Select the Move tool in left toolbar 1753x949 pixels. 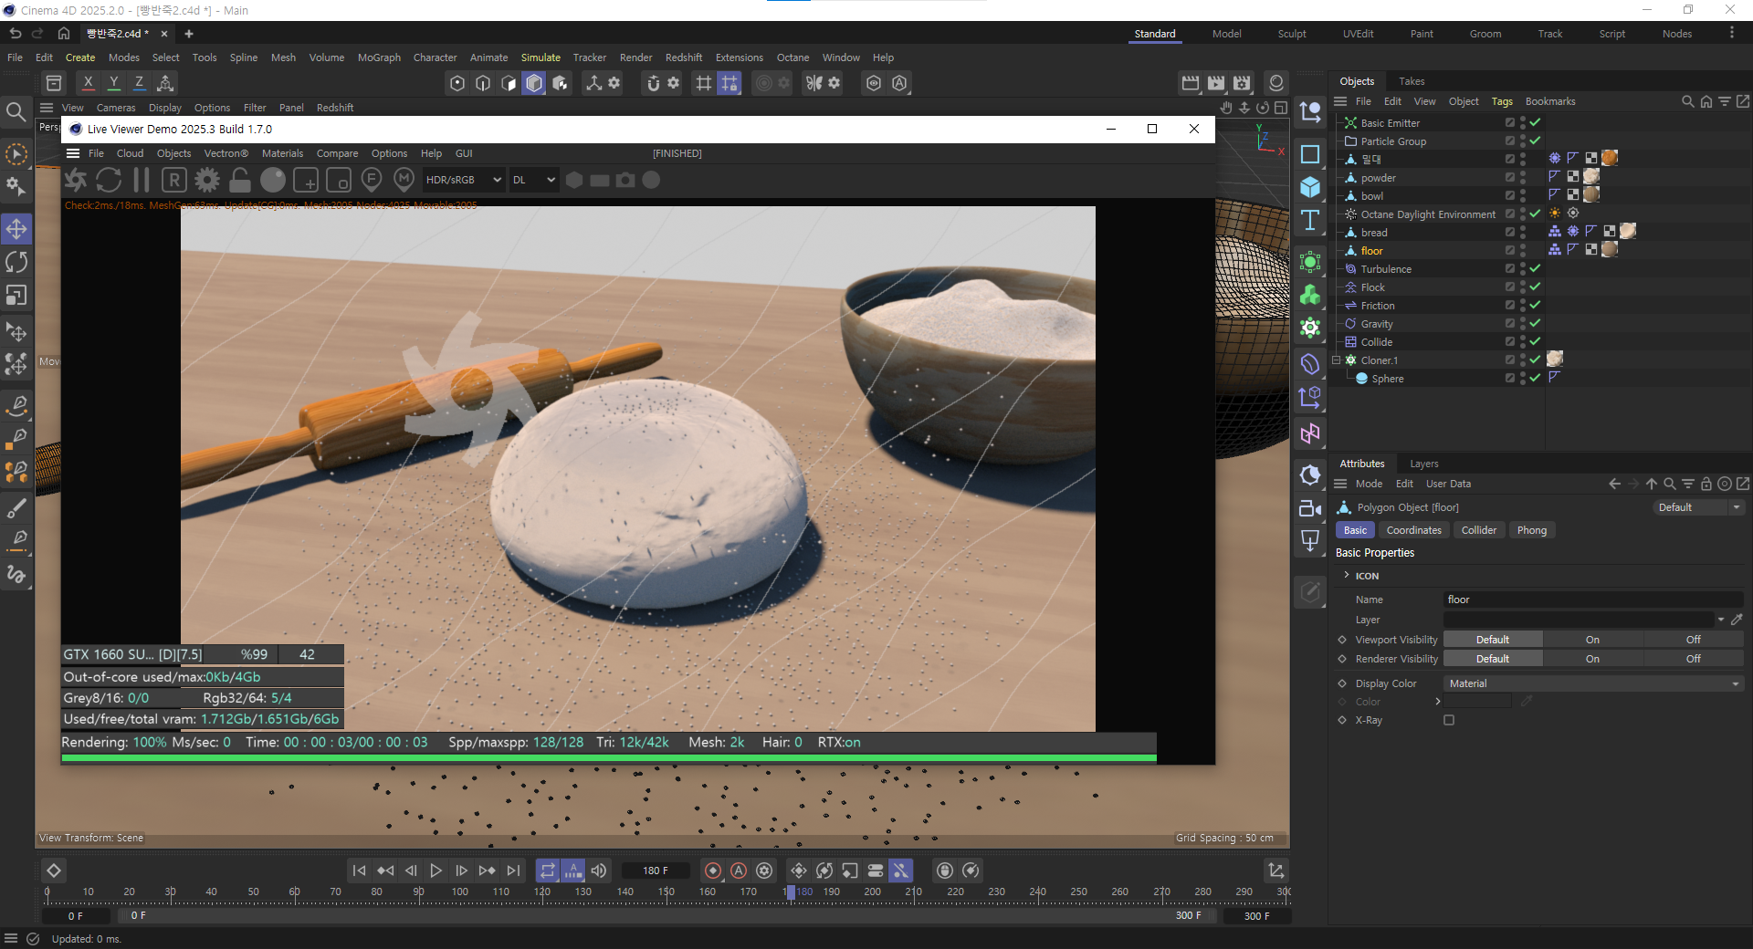(x=16, y=228)
